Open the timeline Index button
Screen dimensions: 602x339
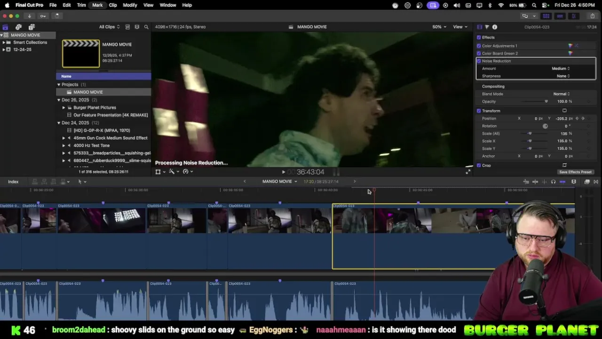(x=13, y=182)
